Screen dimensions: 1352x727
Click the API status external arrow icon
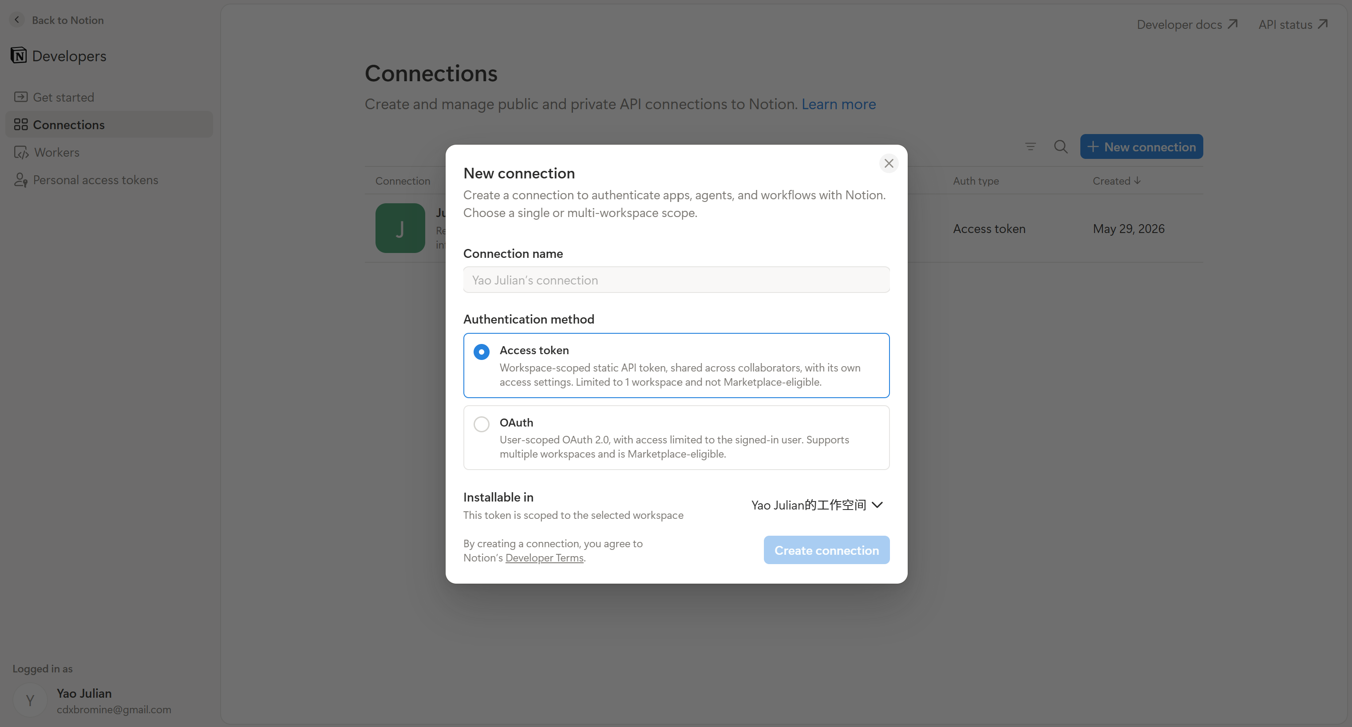[1323, 24]
